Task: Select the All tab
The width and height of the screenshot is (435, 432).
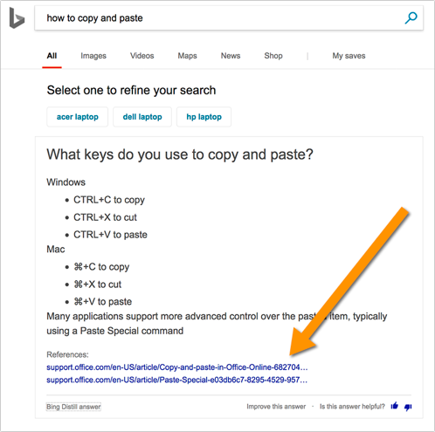Action: coord(52,56)
